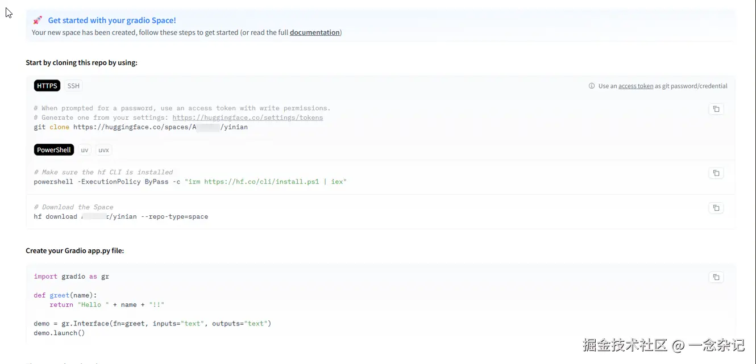Open the huggingface.co/settings/tokens URL

click(248, 118)
